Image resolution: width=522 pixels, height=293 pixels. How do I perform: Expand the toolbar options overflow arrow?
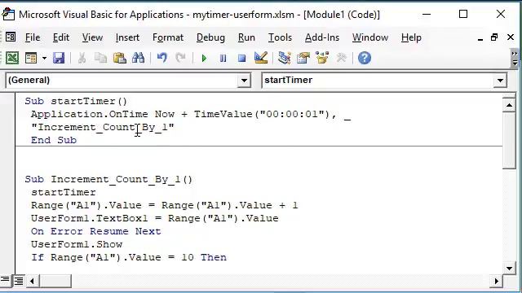click(515, 59)
